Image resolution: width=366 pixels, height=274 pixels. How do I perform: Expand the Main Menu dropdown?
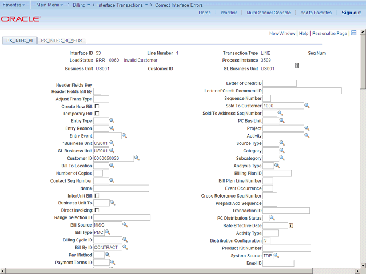[x=50, y=5]
